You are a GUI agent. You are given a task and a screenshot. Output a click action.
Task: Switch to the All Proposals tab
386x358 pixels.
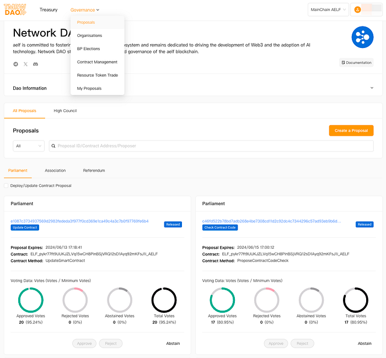click(x=24, y=111)
